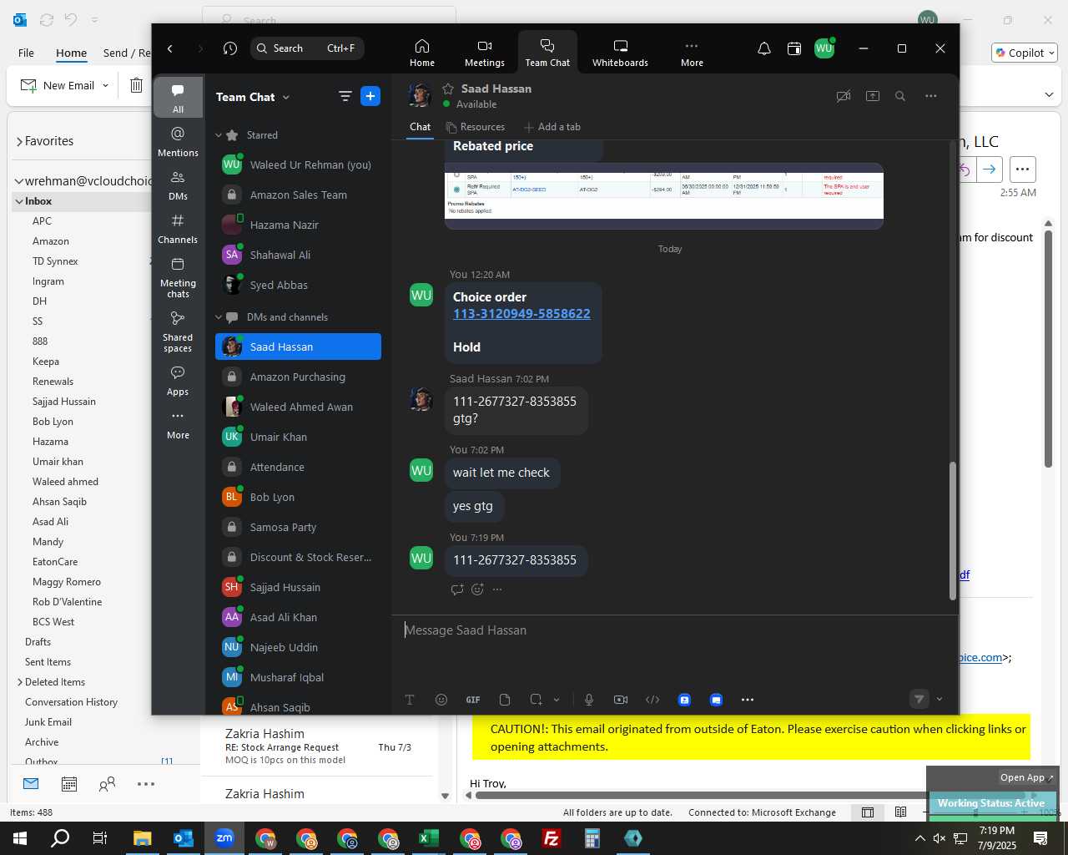Open Amazon Sales Team channel
Screen dimensions: 1068x855
298,195
